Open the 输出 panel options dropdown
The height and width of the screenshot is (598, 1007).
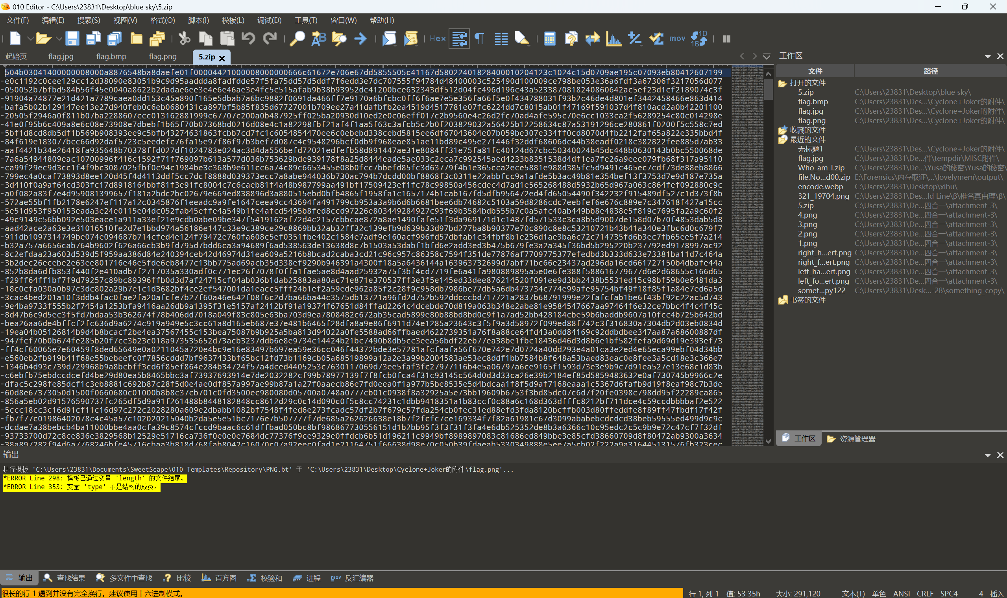(x=987, y=455)
